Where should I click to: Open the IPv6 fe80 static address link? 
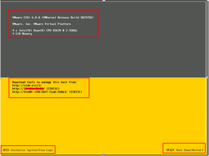click(47, 92)
